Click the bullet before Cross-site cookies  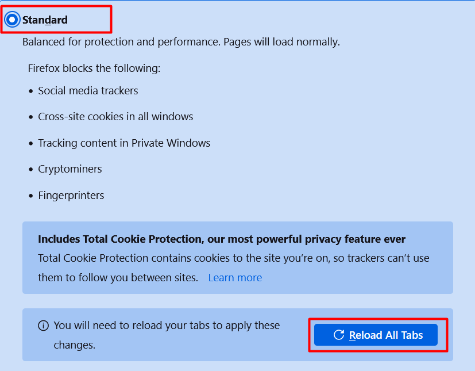click(x=32, y=117)
